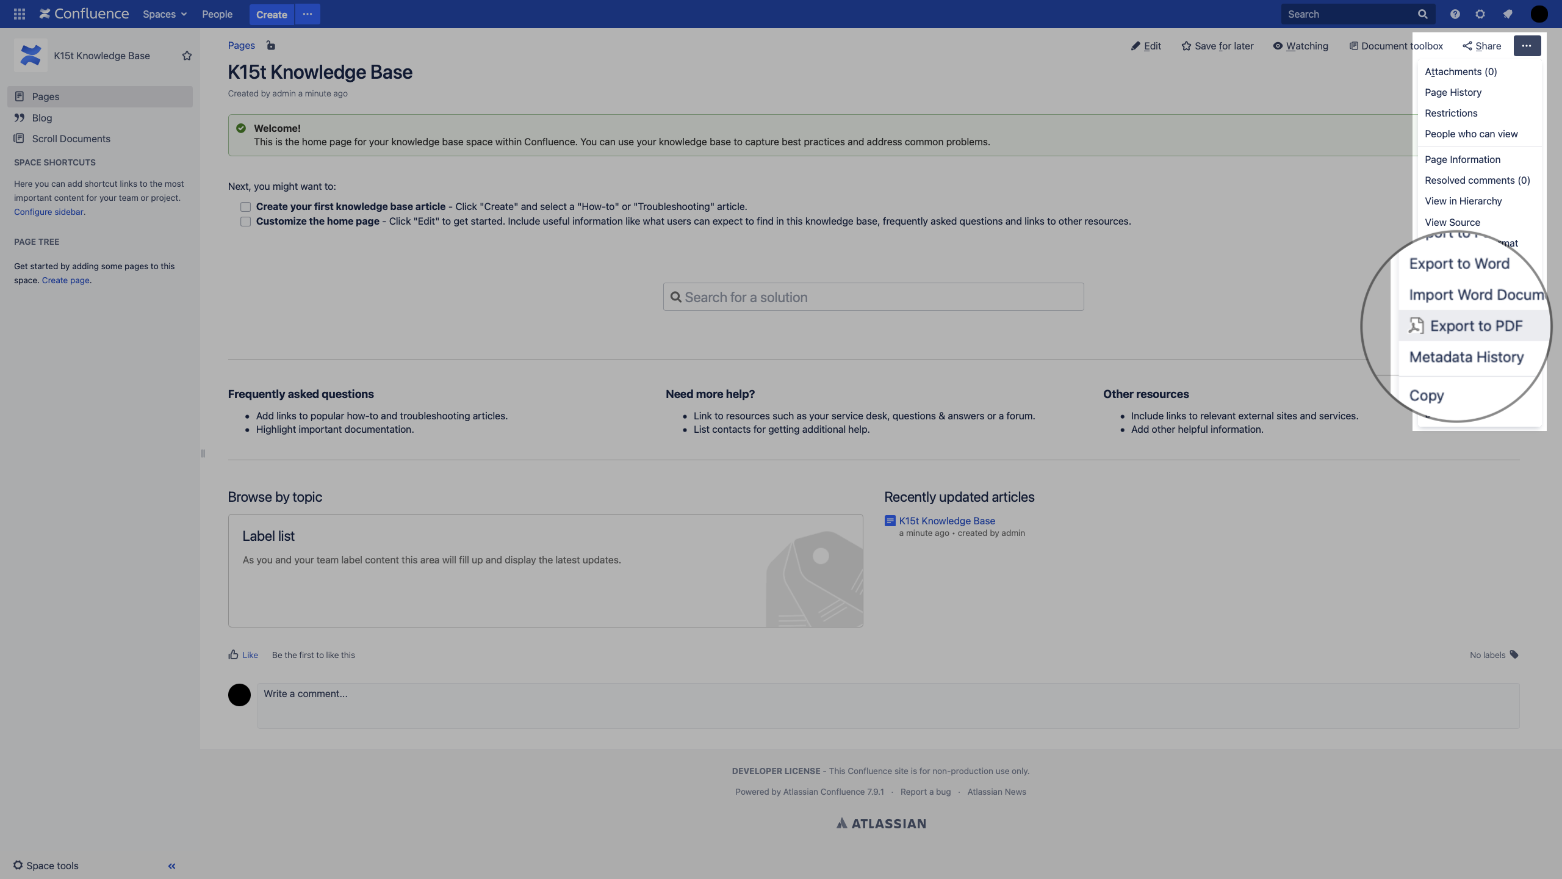Open the Confluence settings gear icon

click(x=1480, y=13)
